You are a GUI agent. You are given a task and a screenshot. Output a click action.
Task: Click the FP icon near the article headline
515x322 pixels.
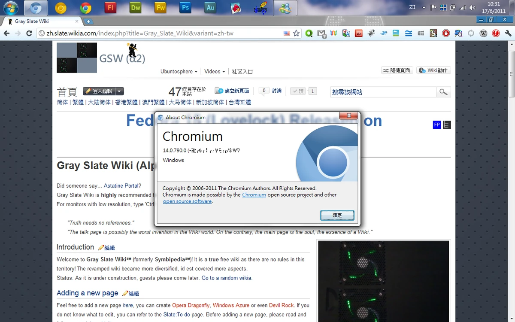point(436,125)
